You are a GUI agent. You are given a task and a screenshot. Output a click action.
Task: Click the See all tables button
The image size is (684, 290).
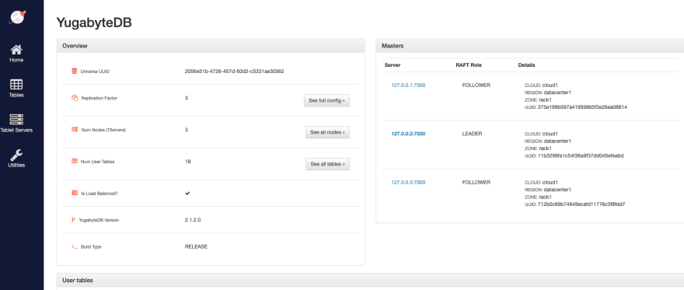(x=327, y=164)
